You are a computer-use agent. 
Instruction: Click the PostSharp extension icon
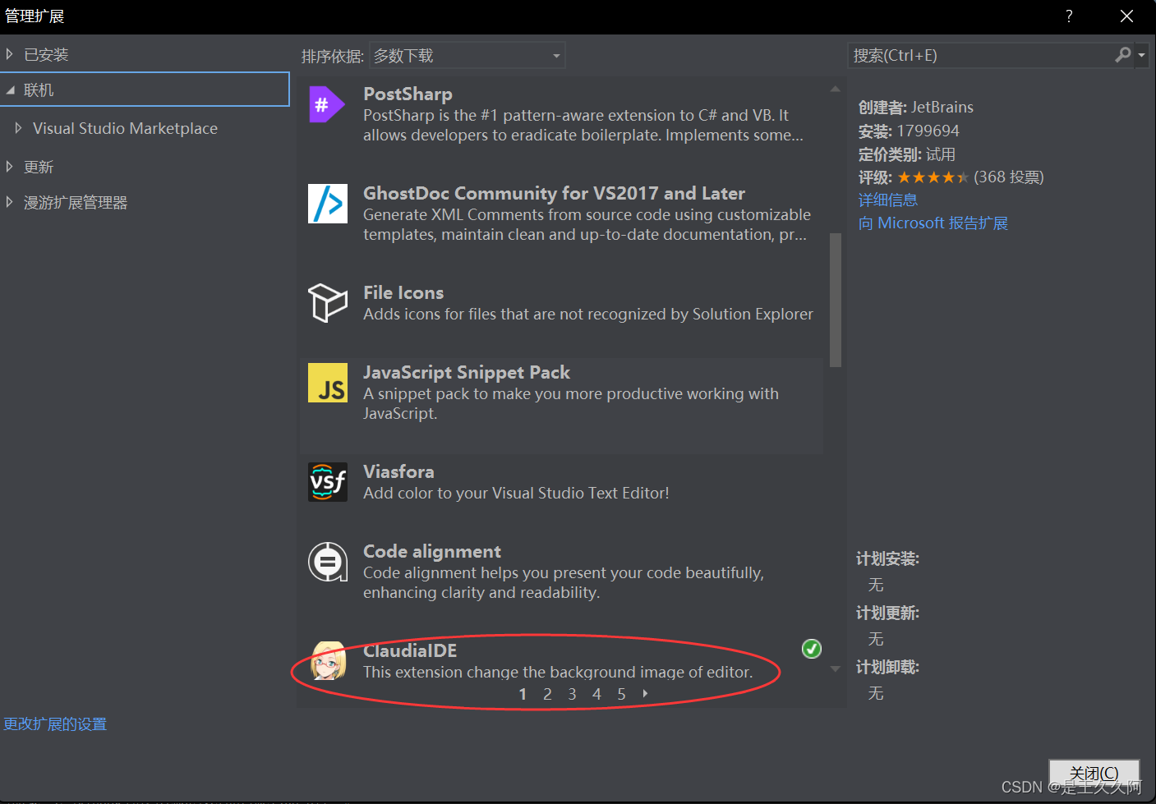327,104
